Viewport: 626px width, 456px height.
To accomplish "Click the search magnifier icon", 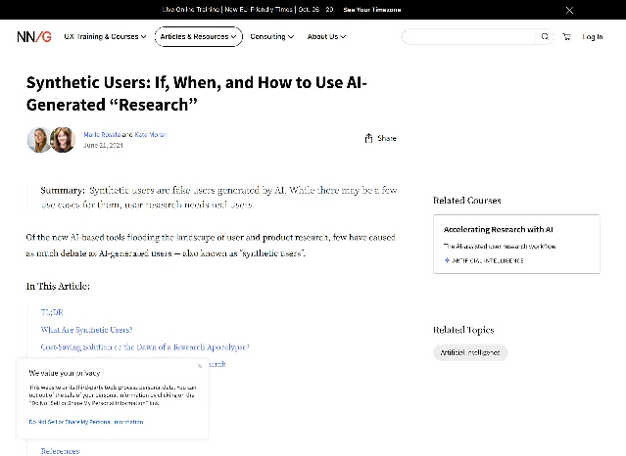I will tap(545, 37).
